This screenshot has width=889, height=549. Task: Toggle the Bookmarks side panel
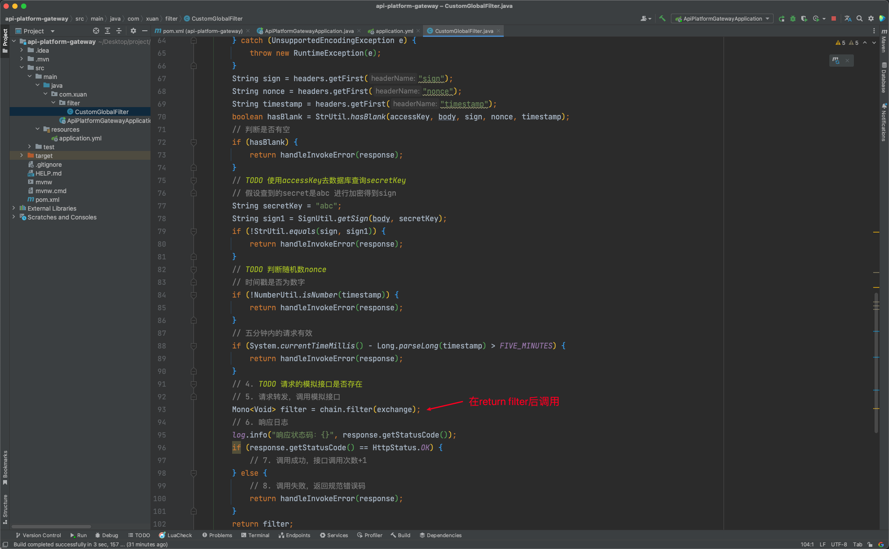5,466
